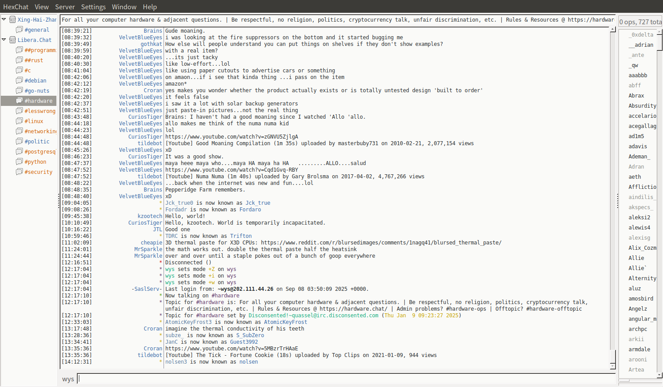
Task: Switch to the #general channel
Action: [x=37, y=30]
